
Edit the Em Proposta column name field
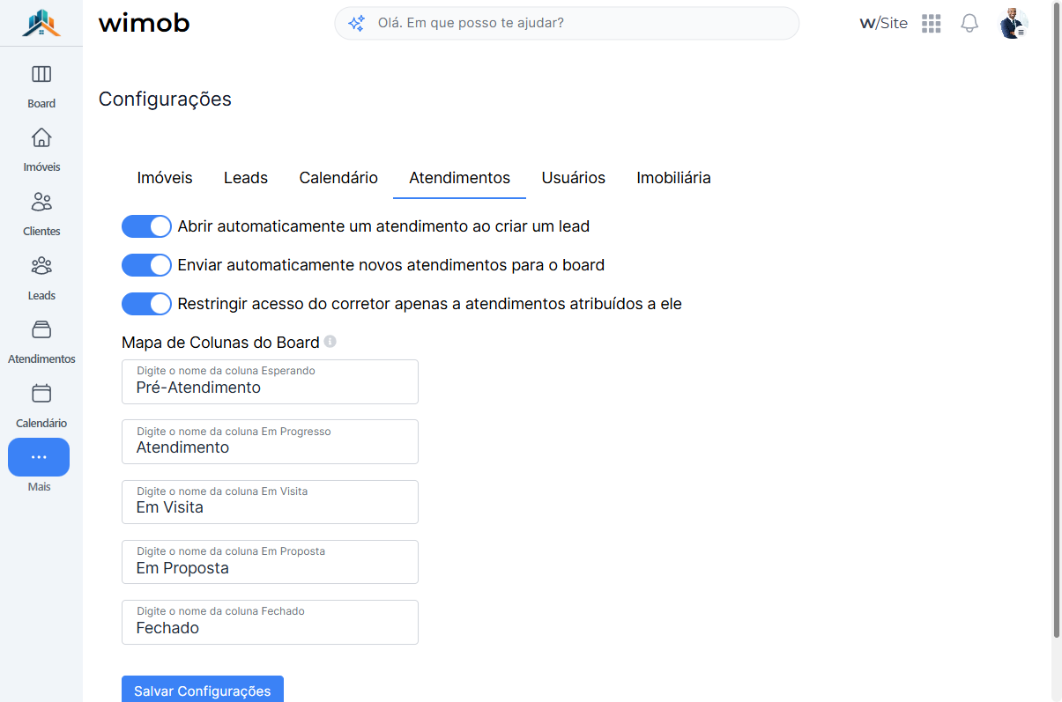[270, 562]
